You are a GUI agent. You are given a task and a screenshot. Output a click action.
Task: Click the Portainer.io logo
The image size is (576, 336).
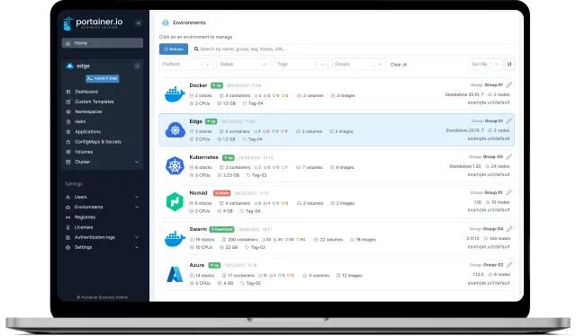pos(93,23)
